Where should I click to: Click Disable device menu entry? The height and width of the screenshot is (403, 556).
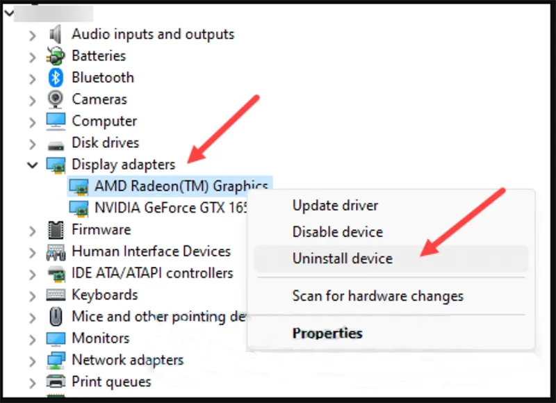tap(337, 232)
